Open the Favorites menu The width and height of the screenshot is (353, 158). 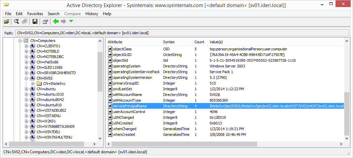(x=35, y=14)
